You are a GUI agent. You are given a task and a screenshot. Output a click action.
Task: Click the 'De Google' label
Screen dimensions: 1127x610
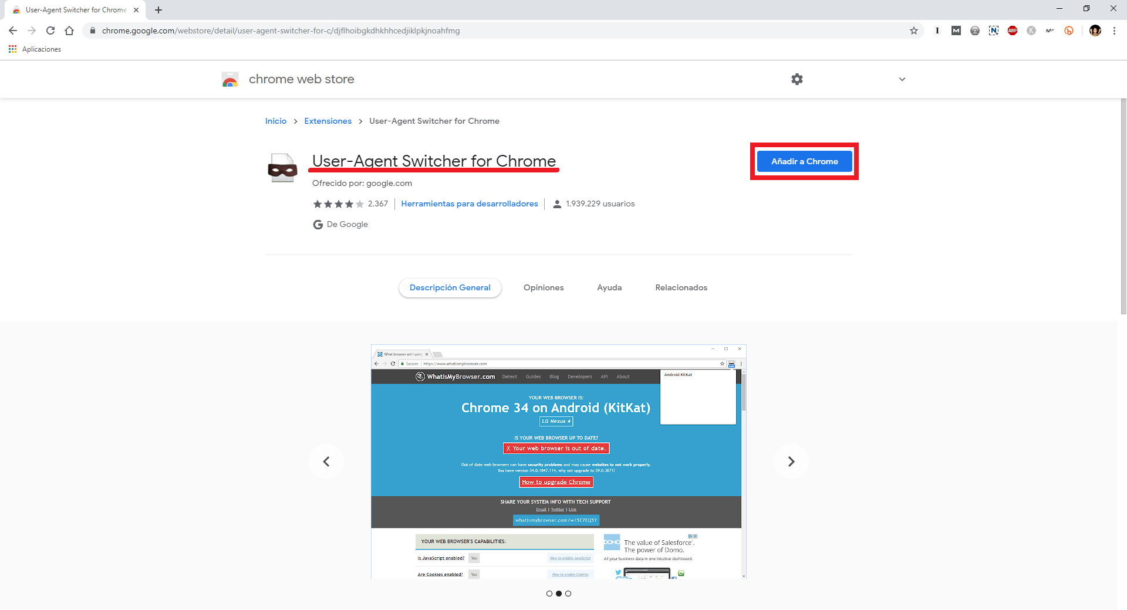[x=347, y=224]
